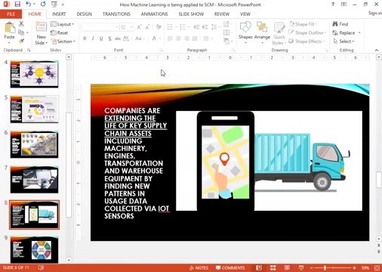Switch to Reading View icon
The image size is (382, 272).
287,267
